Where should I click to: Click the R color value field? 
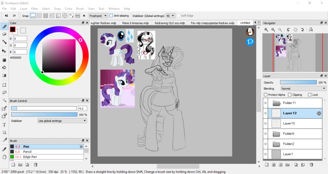(20, 39)
